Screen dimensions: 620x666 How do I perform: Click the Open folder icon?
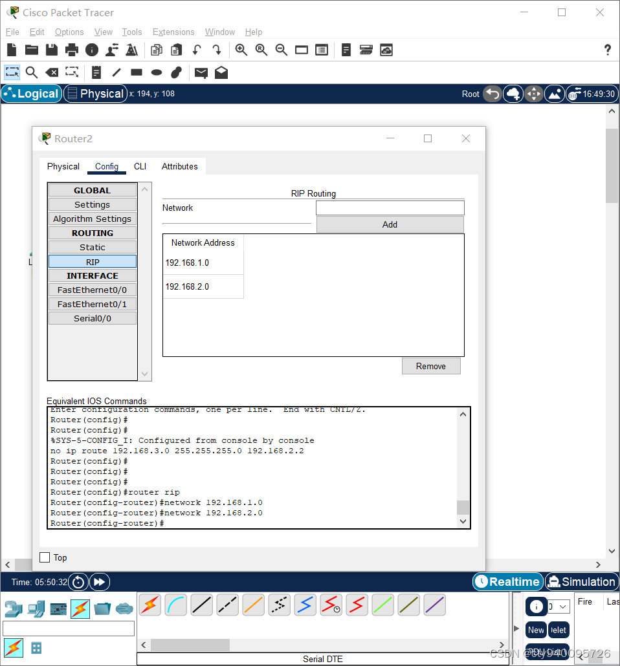tap(32, 50)
